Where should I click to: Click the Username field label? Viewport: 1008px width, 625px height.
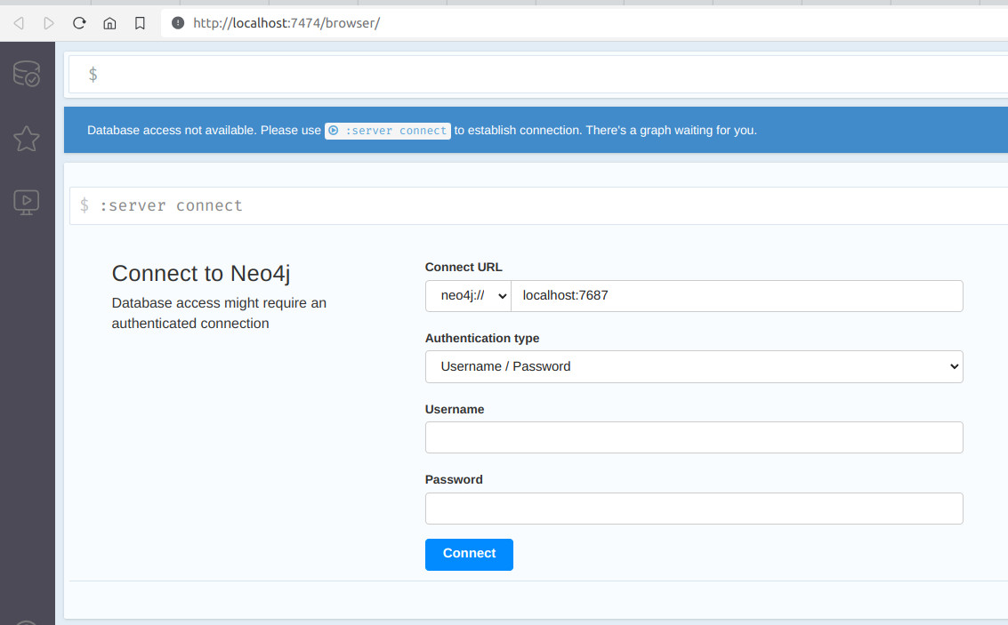(x=455, y=410)
